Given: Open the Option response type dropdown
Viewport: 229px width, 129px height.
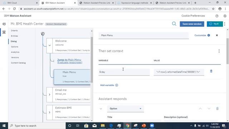Looking at the screenshot, I should coord(126,109).
